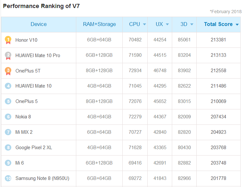Click the Total Score header label
Screen dimensions: 242x187
tap(218, 24)
